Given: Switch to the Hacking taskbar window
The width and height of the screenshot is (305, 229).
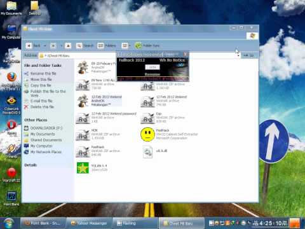Looking at the screenshot, I should (x=135, y=223).
